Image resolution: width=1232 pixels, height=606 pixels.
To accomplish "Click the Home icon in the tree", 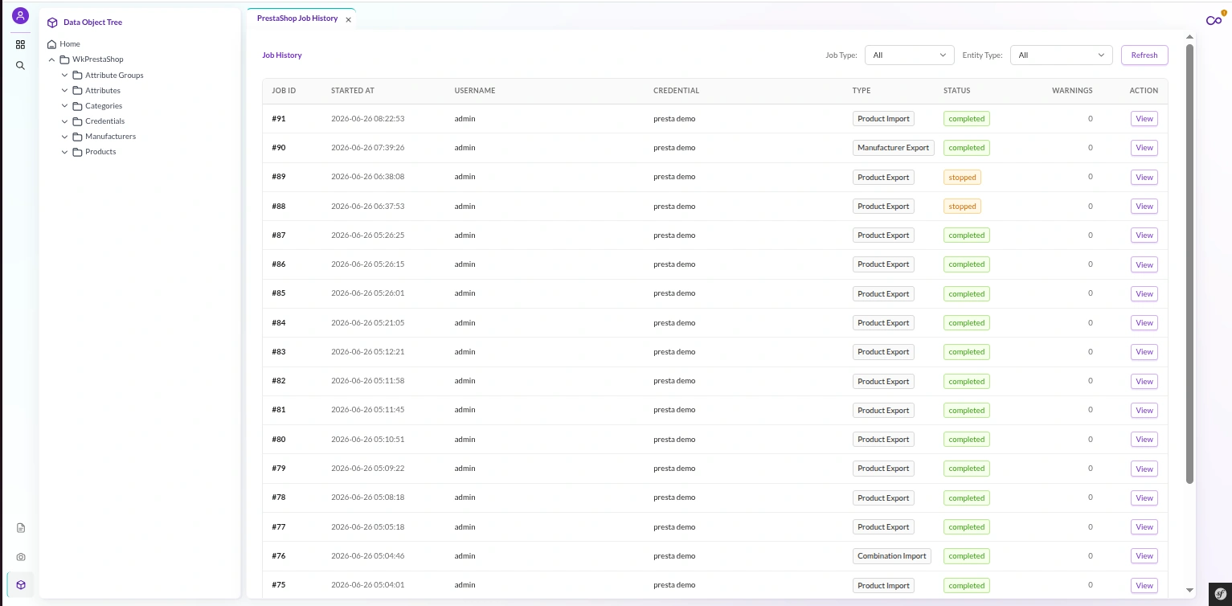I will pyautogui.click(x=52, y=44).
